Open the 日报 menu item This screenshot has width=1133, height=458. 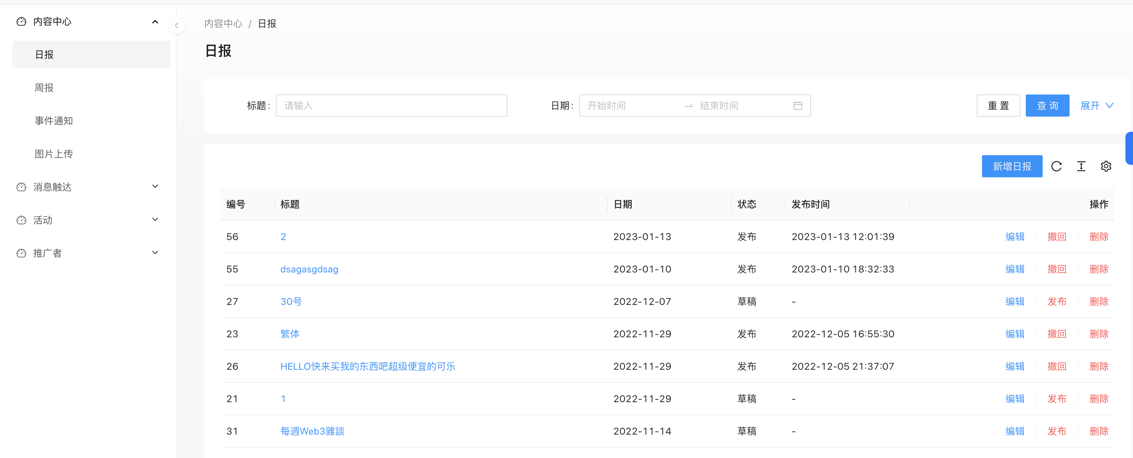pos(91,54)
